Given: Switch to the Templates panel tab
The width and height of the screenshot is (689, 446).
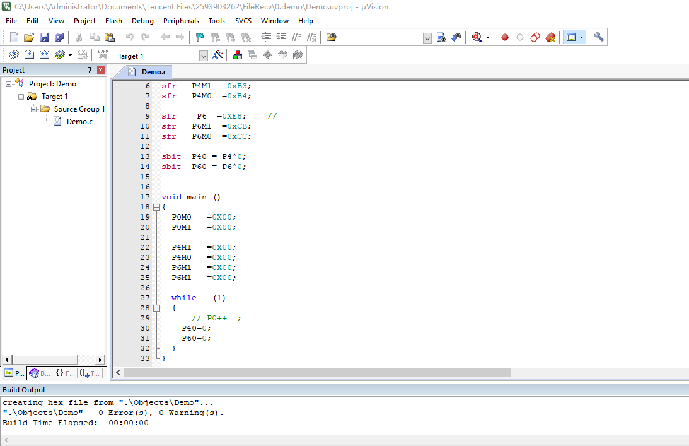Looking at the screenshot, I should (x=90, y=373).
